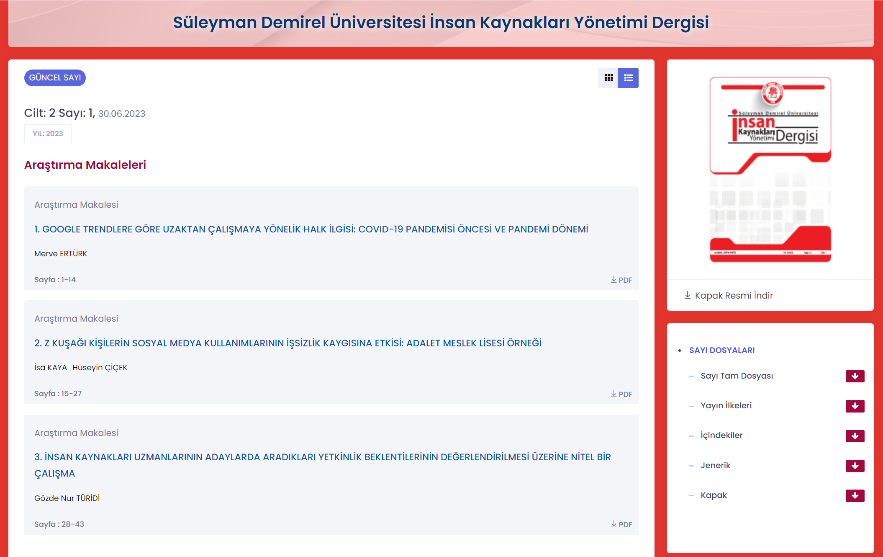Switch to grid view layout
Image resolution: width=883 pixels, height=557 pixels.
tap(608, 78)
